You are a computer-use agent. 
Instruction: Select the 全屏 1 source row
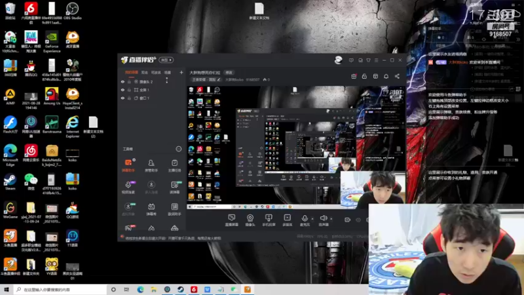click(152, 90)
